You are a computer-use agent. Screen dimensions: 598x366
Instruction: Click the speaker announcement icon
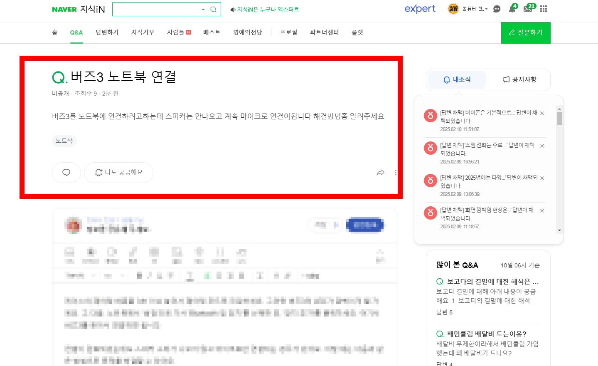pyautogui.click(x=233, y=10)
